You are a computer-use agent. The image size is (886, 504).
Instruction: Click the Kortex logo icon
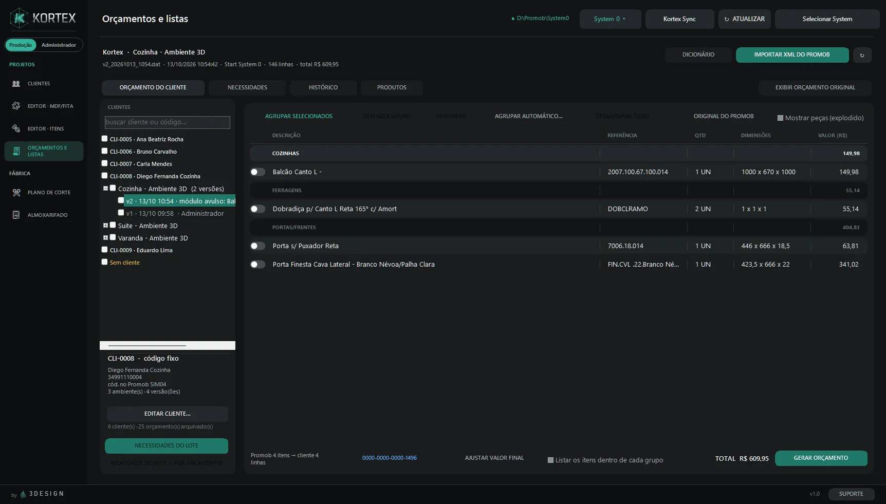click(x=19, y=18)
